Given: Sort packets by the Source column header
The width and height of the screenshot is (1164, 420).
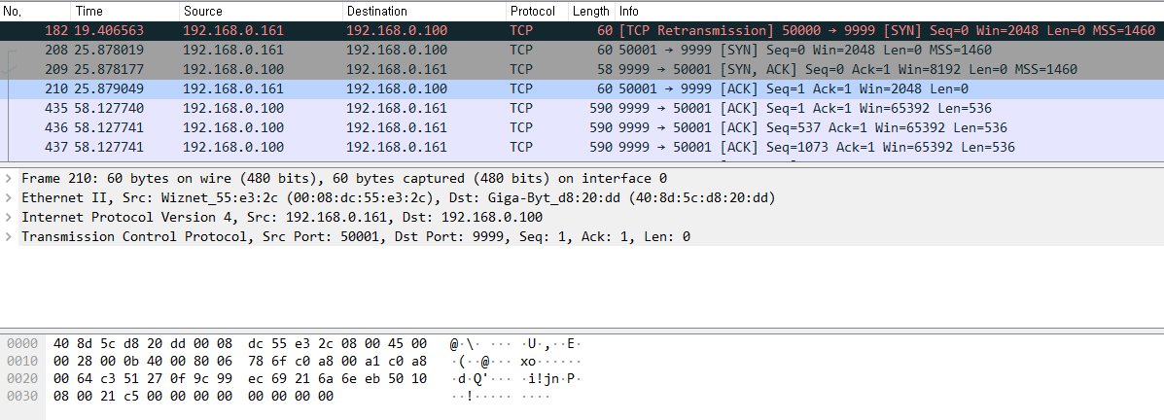Looking at the screenshot, I should tap(261, 11).
